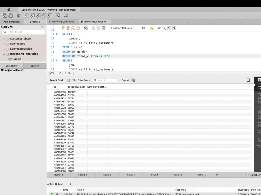This screenshot has height=195, width=261.
Task: Rollback the transaction (X icon)
Action: coord(99,28)
